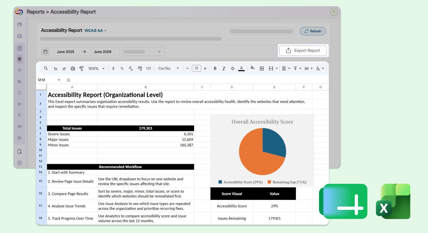Click the Refresh button

click(x=313, y=31)
